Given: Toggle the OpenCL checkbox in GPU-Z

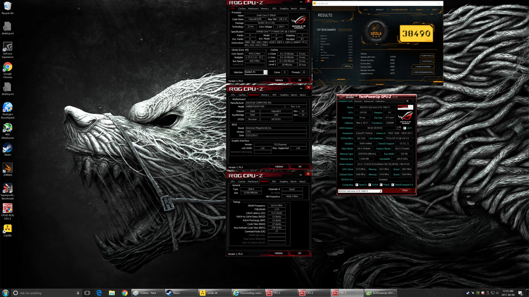Looking at the screenshot, I should pyautogui.click(x=357, y=185).
